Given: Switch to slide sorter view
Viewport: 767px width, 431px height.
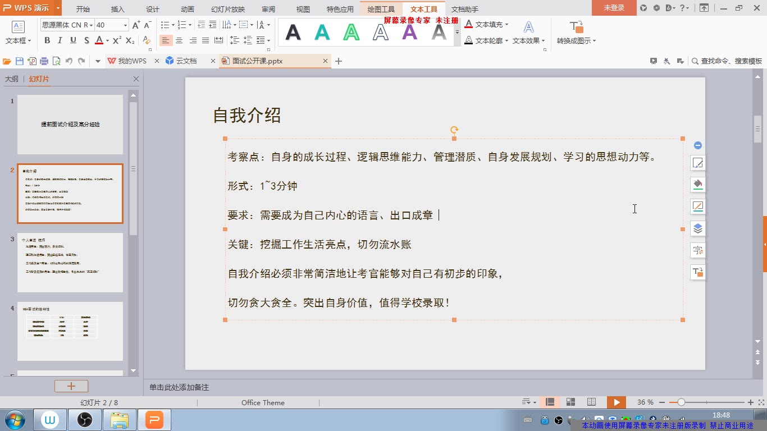Looking at the screenshot, I should click(x=570, y=402).
